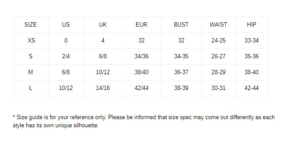Click the US column header
Image resolution: width=283 pixels, height=141 pixels.
(x=66, y=25)
